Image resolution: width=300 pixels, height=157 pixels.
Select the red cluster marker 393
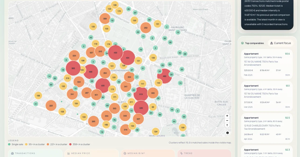(73, 68)
